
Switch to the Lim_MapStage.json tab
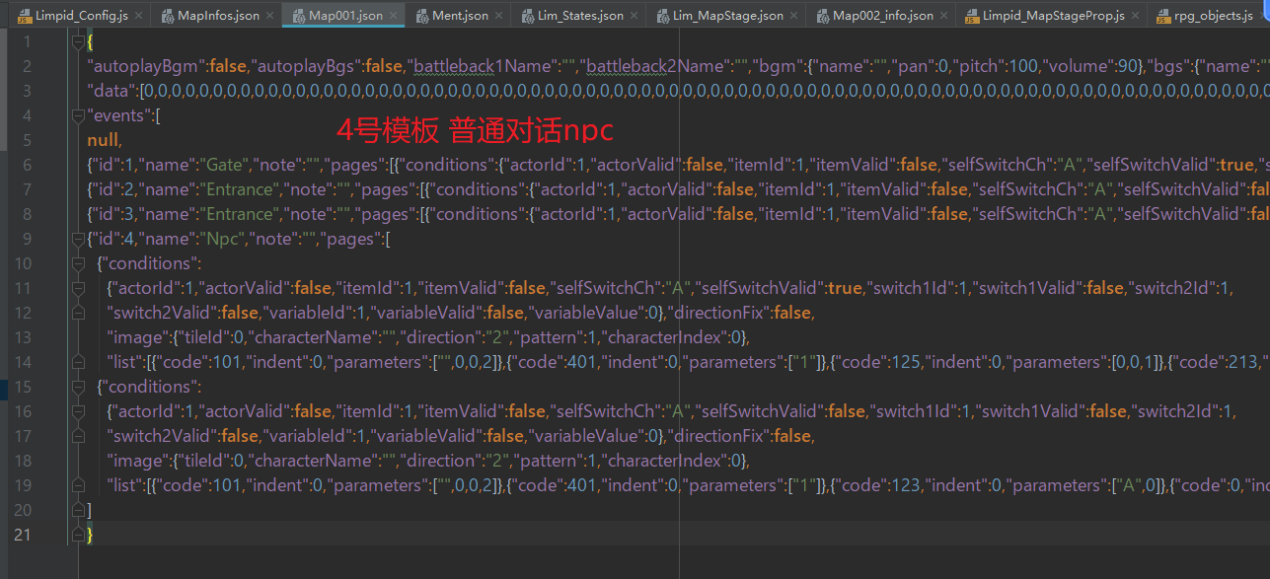pyautogui.click(x=725, y=16)
